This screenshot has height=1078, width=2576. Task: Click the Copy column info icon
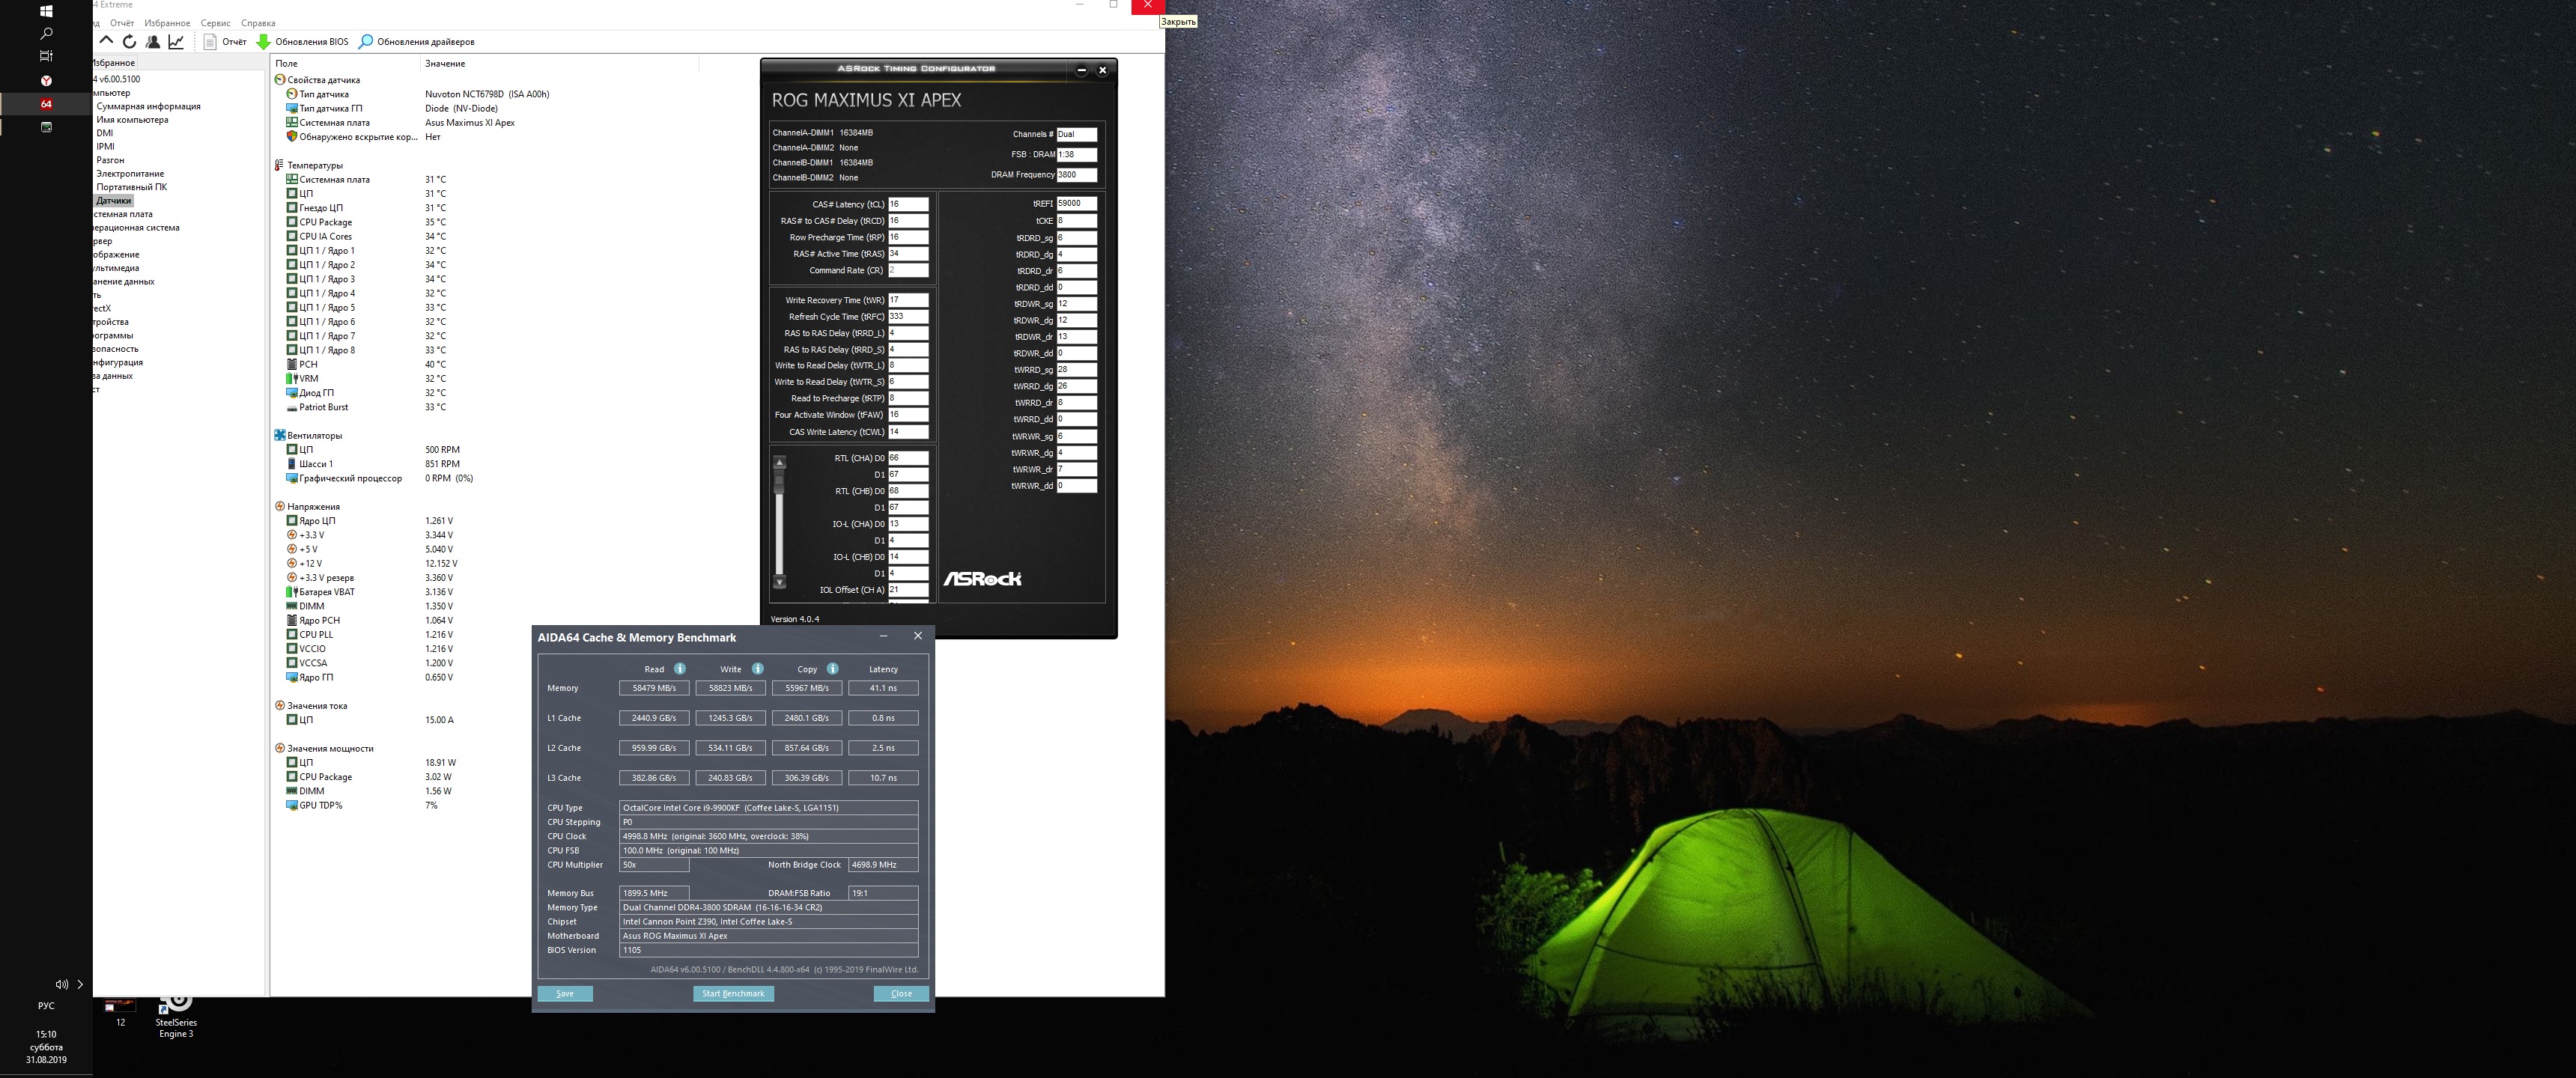click(x=833, y=669)
